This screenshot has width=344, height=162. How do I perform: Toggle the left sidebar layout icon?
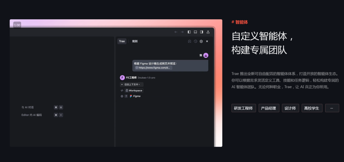pyautogui.click(x=189, y=32)
